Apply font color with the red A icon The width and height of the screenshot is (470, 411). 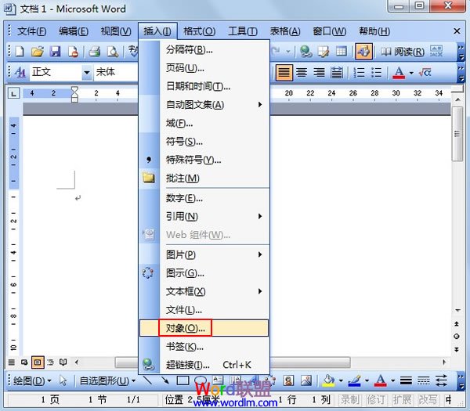[x=399, y=72]
